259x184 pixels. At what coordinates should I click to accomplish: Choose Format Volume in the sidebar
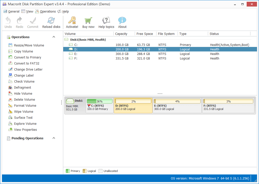coord(25,106)
